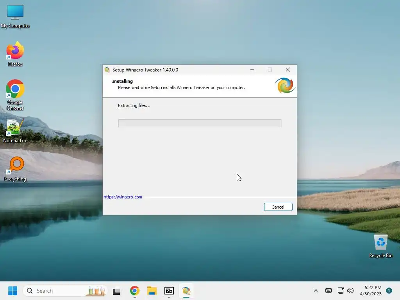Image resolution: width=400 pixels, height=300 pixels.
Task: Cancel the Winaero Tweaker installation
Action: coord(278,207)
